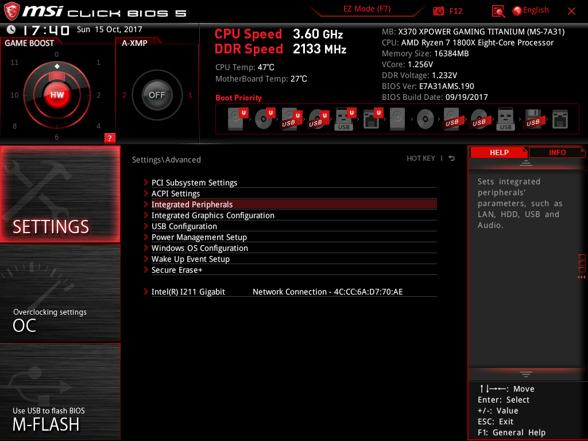This screenshot has height=441, width=588.
Task: Click the clock icon beside the time
Action: (11, 29)
